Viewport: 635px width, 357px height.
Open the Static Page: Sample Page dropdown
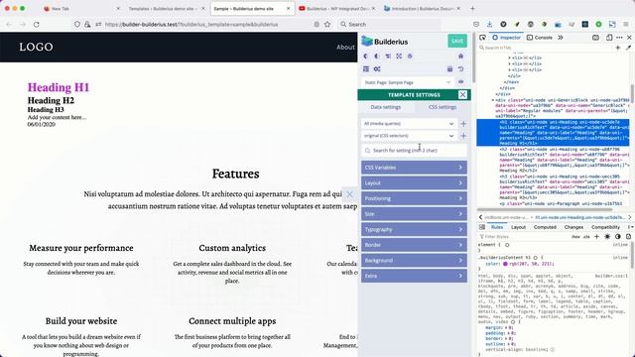pos(408,82)
